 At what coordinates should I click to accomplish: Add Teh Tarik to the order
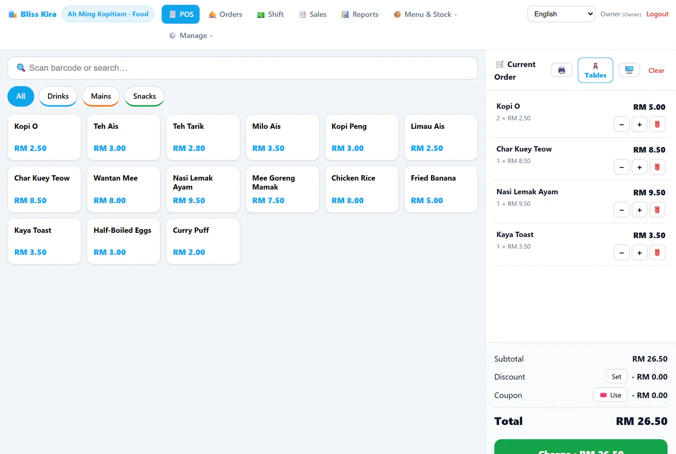[203, 137]
